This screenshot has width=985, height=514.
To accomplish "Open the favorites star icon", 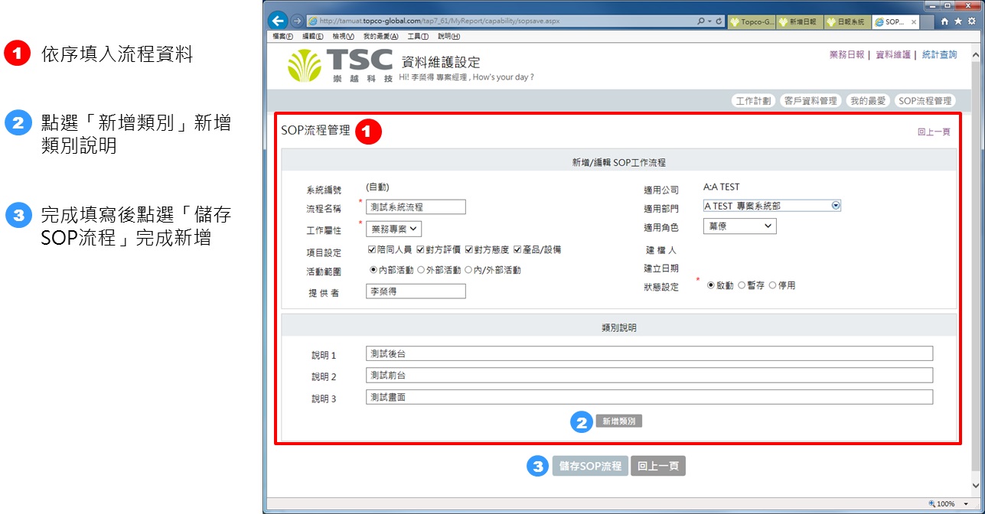I will pyautogui.click(x=957, y=21).
